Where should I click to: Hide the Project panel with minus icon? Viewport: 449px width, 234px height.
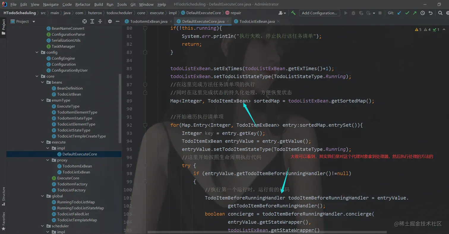pos(118,21)
